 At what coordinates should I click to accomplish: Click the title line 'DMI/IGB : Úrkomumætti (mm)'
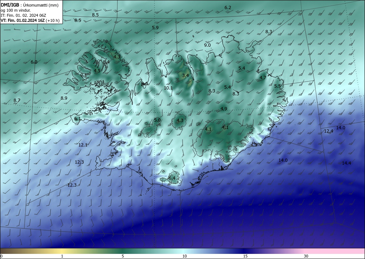pyautogui.click(x=30, y=5)
